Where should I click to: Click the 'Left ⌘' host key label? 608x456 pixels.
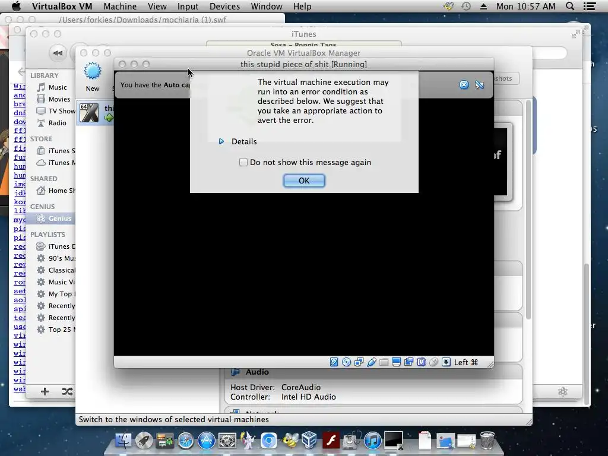pos(465,362)
